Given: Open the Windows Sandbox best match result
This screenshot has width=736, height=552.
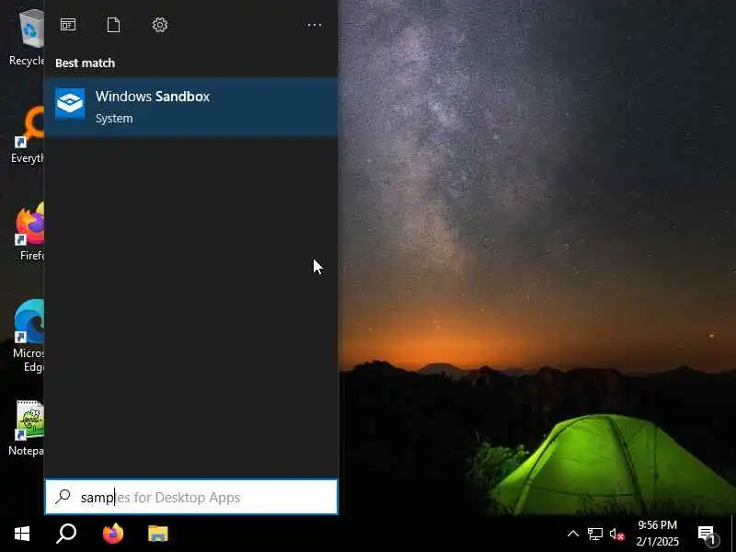Looking at the screenshot, I should [191, 107].
